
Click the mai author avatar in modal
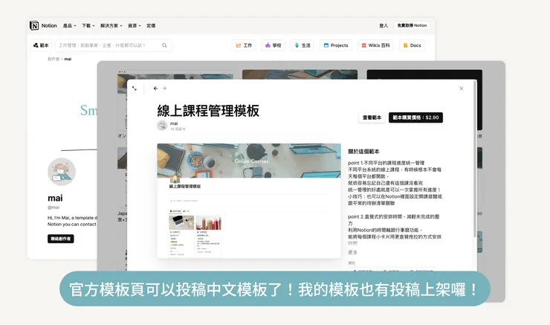162,126
